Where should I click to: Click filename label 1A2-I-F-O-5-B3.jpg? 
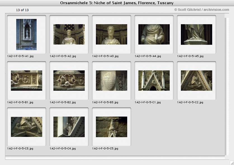click(x=105, y=102)
